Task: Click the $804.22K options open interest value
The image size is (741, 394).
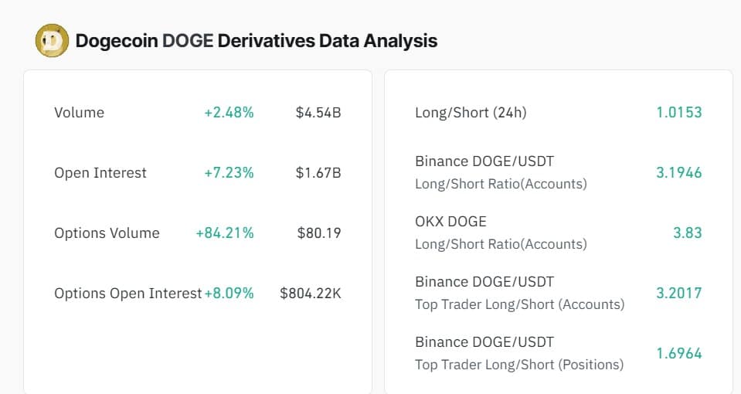Action: pos(311,294)
